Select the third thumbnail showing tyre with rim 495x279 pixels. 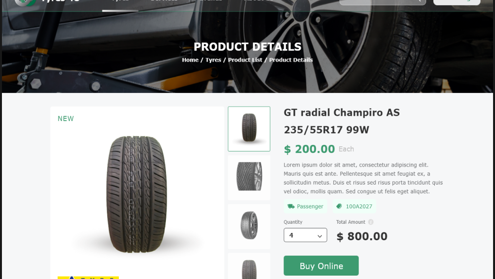tap(249, 226)
